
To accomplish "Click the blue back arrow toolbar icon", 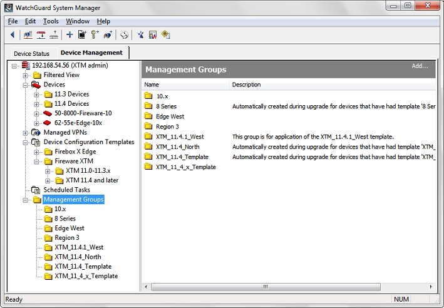I will [13, 35].
